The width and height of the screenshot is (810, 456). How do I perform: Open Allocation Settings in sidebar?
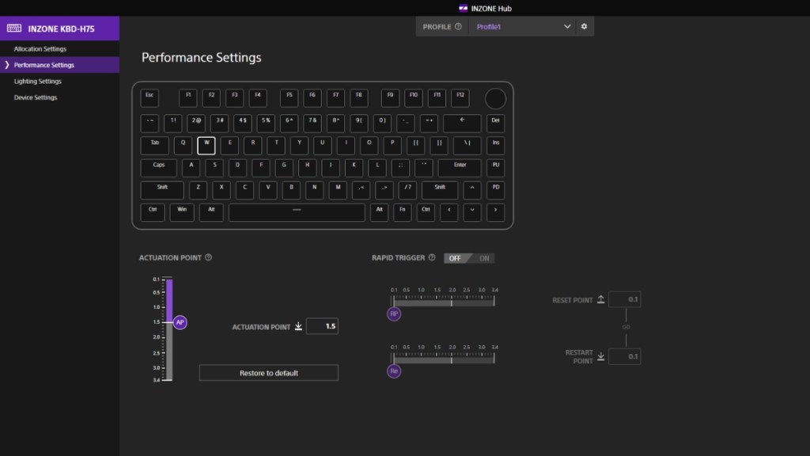(x=40, y=49)
